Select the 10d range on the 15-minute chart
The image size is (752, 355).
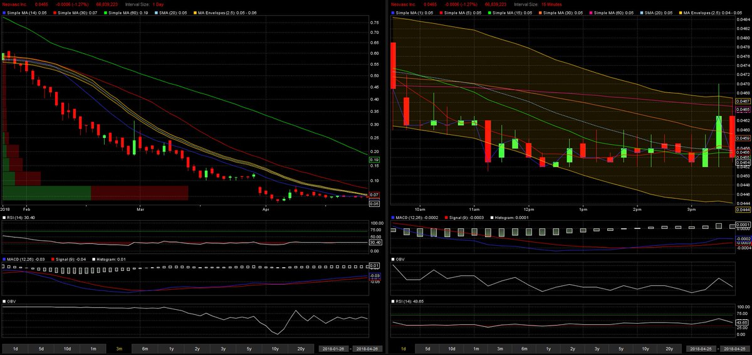(453, 348)
